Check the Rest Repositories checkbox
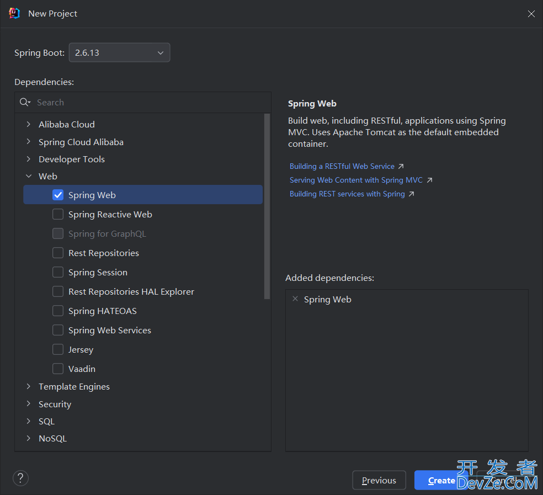The image size is (543, 495). coord(58,253)
